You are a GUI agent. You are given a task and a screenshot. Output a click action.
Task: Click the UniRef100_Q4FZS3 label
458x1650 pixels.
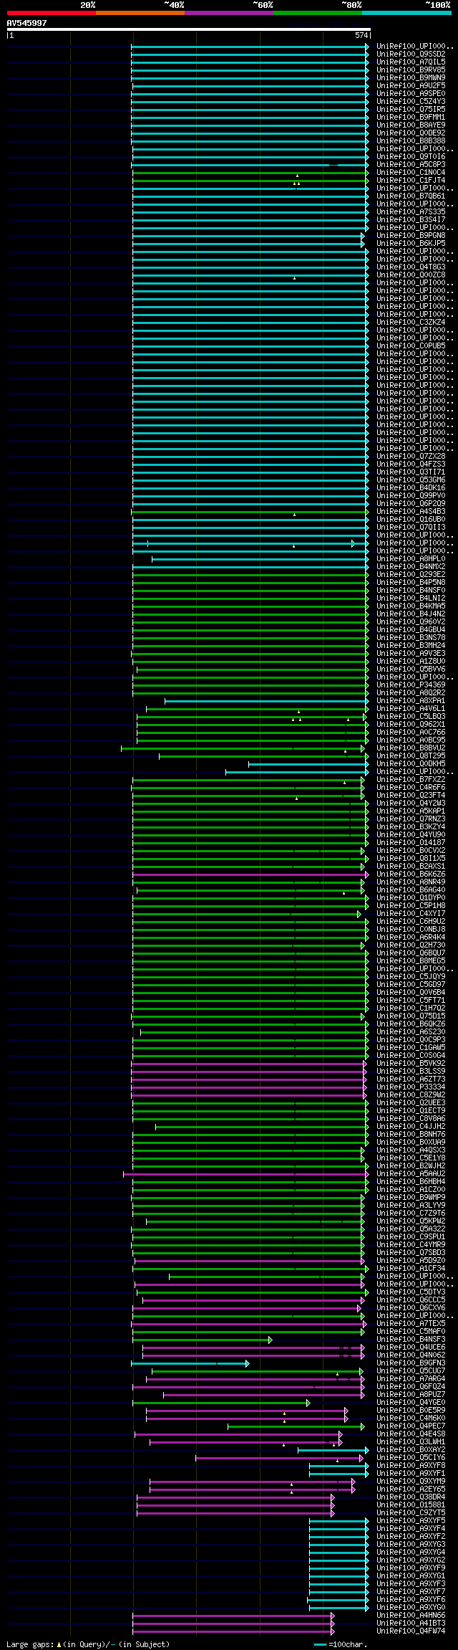(x=411, y=464)
